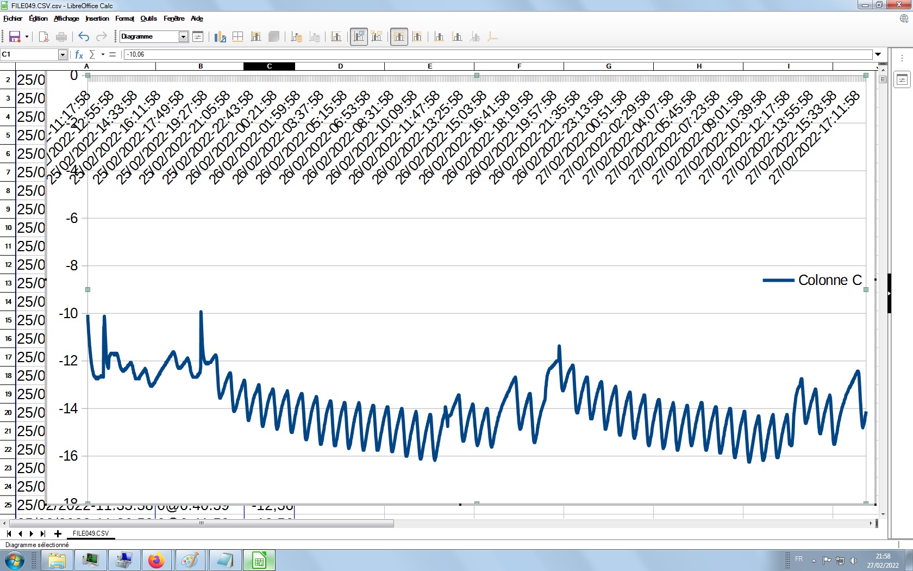Open Windows Explorer from taskbar
This screenshot has width=913, height=571.
point(57,560)
